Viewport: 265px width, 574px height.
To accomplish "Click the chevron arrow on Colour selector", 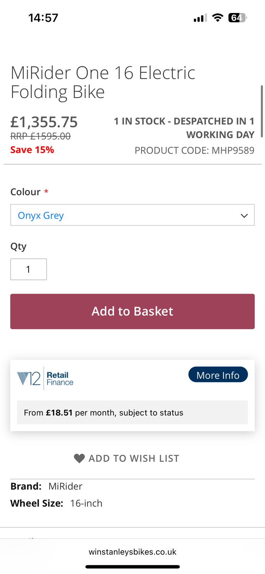I will (x=244, y=215).
